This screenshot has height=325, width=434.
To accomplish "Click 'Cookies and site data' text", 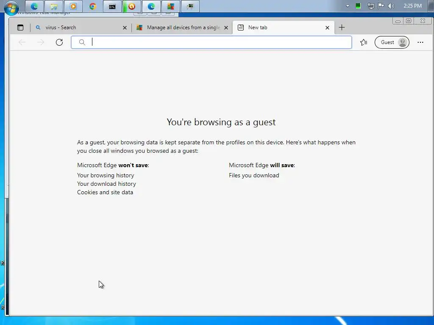I will coord(105,193).
